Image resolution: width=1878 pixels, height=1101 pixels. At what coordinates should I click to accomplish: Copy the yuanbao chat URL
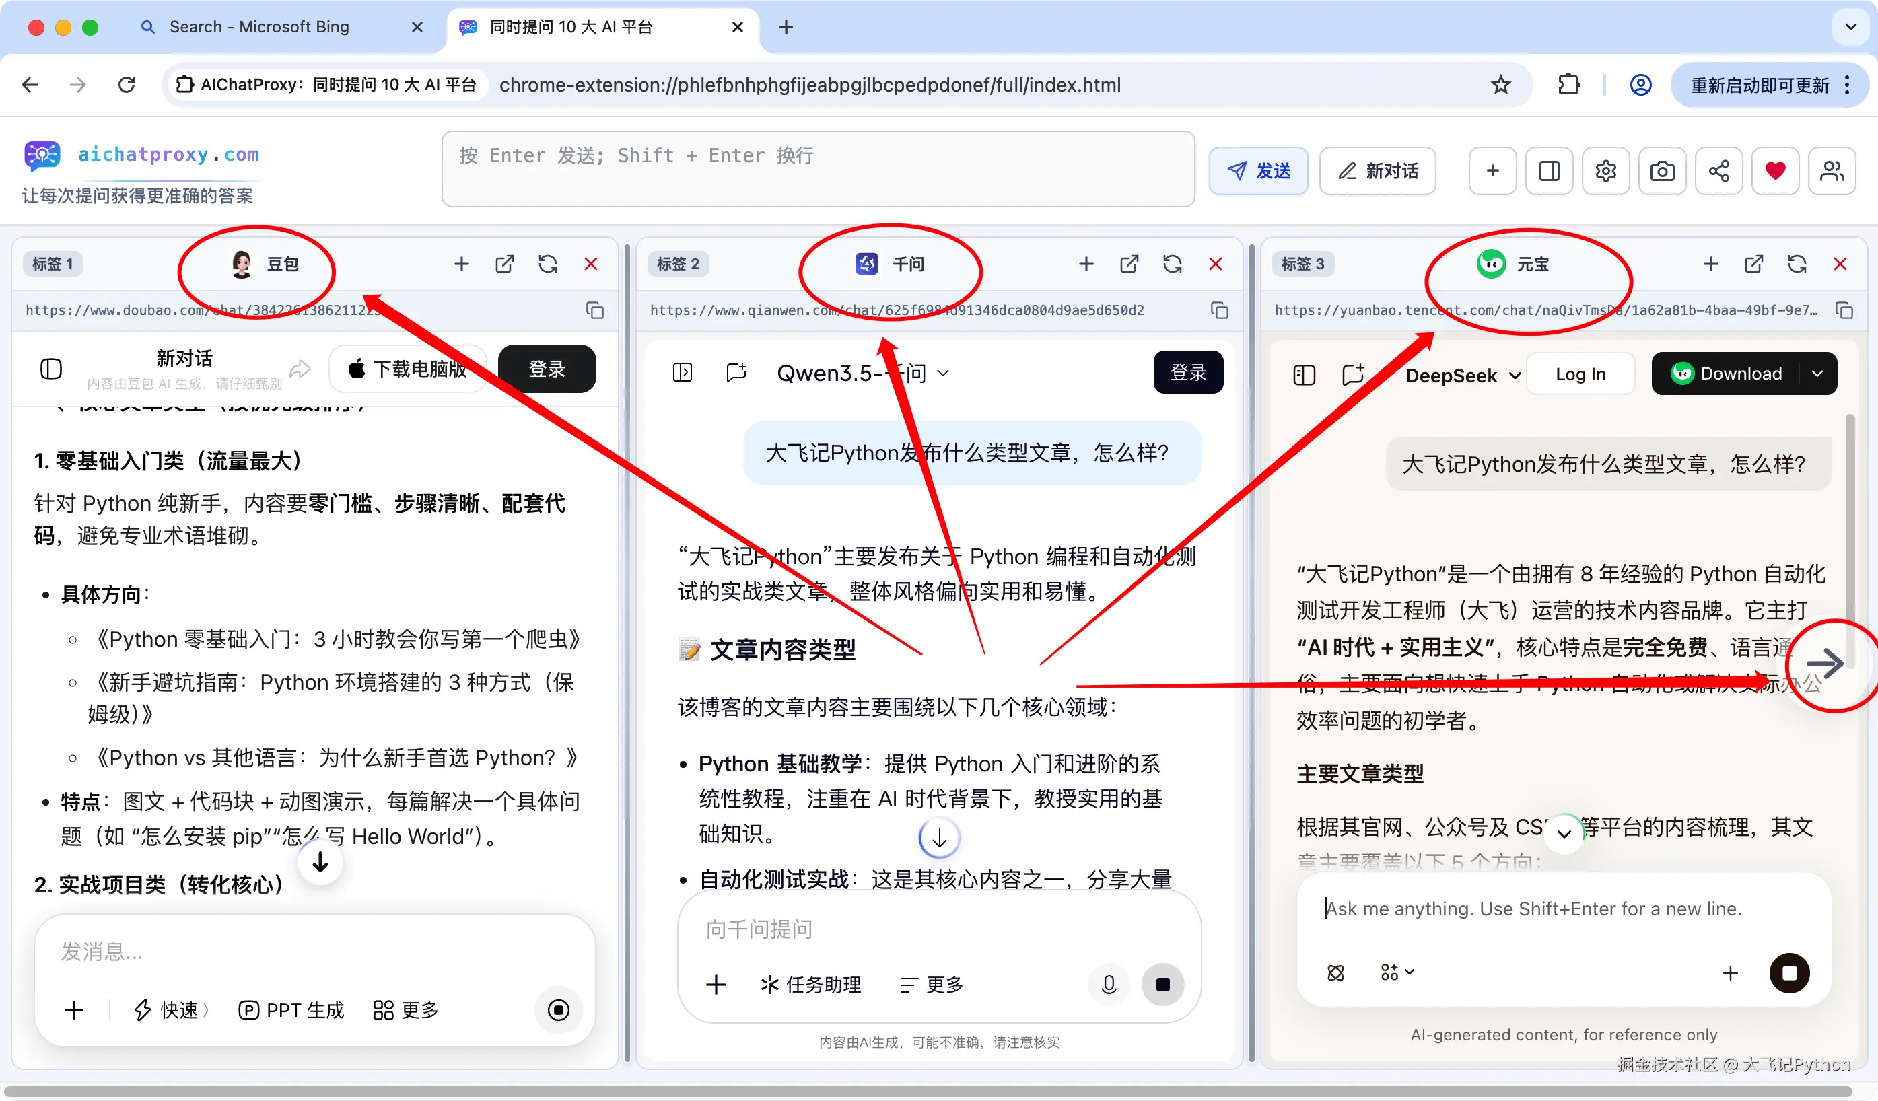[1844, 310]
